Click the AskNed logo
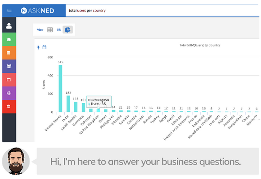 (37, 11)
